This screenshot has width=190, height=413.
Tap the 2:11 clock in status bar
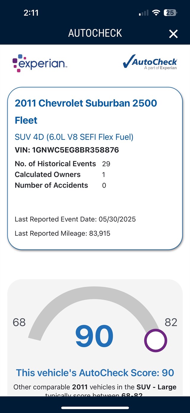[31, 13]
